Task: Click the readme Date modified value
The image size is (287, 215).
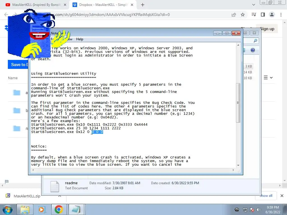Action: click(126, 183)
